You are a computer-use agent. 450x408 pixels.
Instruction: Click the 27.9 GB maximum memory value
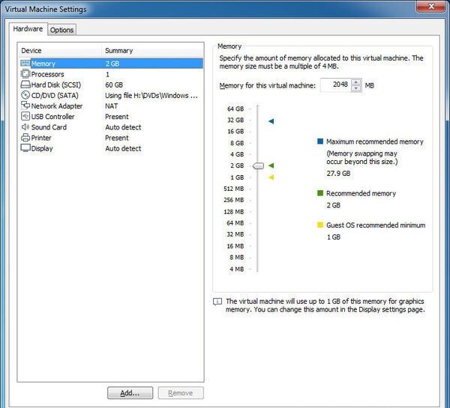click(338, 174)
